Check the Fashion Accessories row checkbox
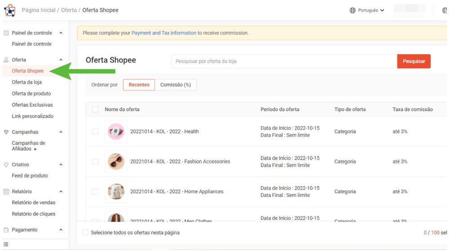 click(95, 161)
